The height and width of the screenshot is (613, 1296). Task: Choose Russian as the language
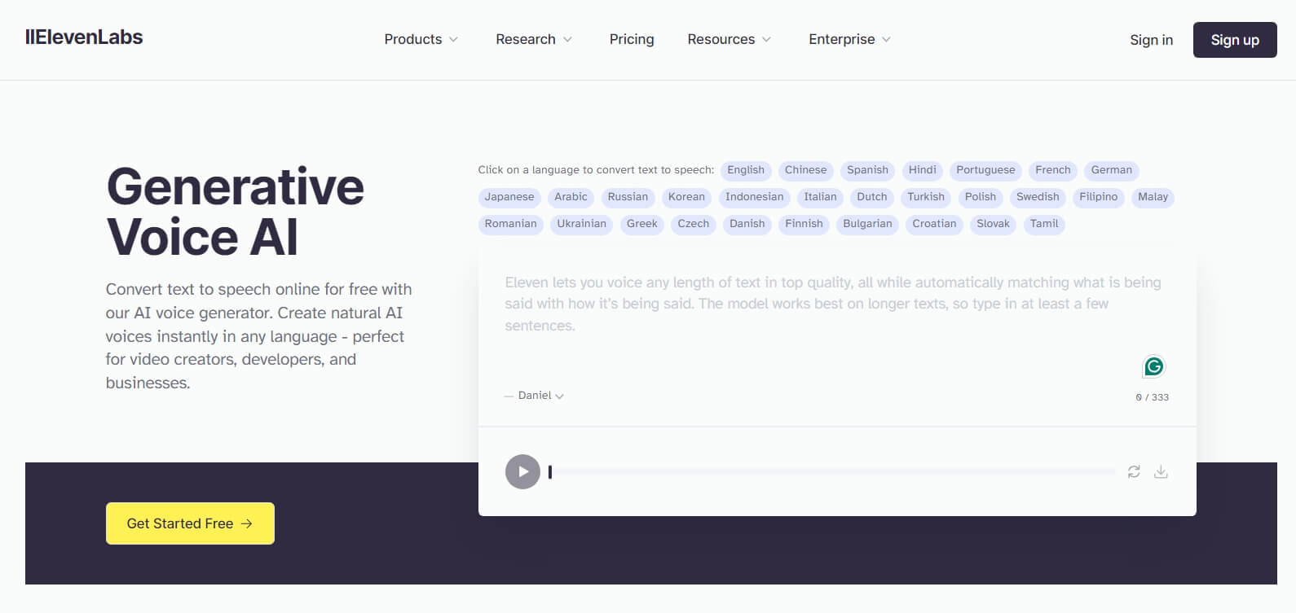click(628, 197)
